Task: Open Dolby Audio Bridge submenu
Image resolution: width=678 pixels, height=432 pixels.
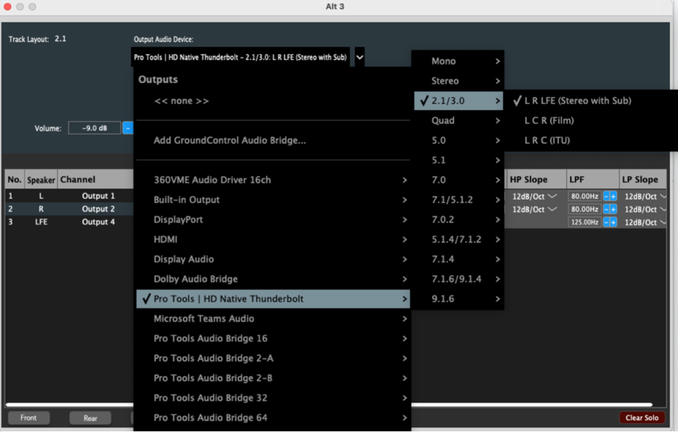Action: coord(273,279)
